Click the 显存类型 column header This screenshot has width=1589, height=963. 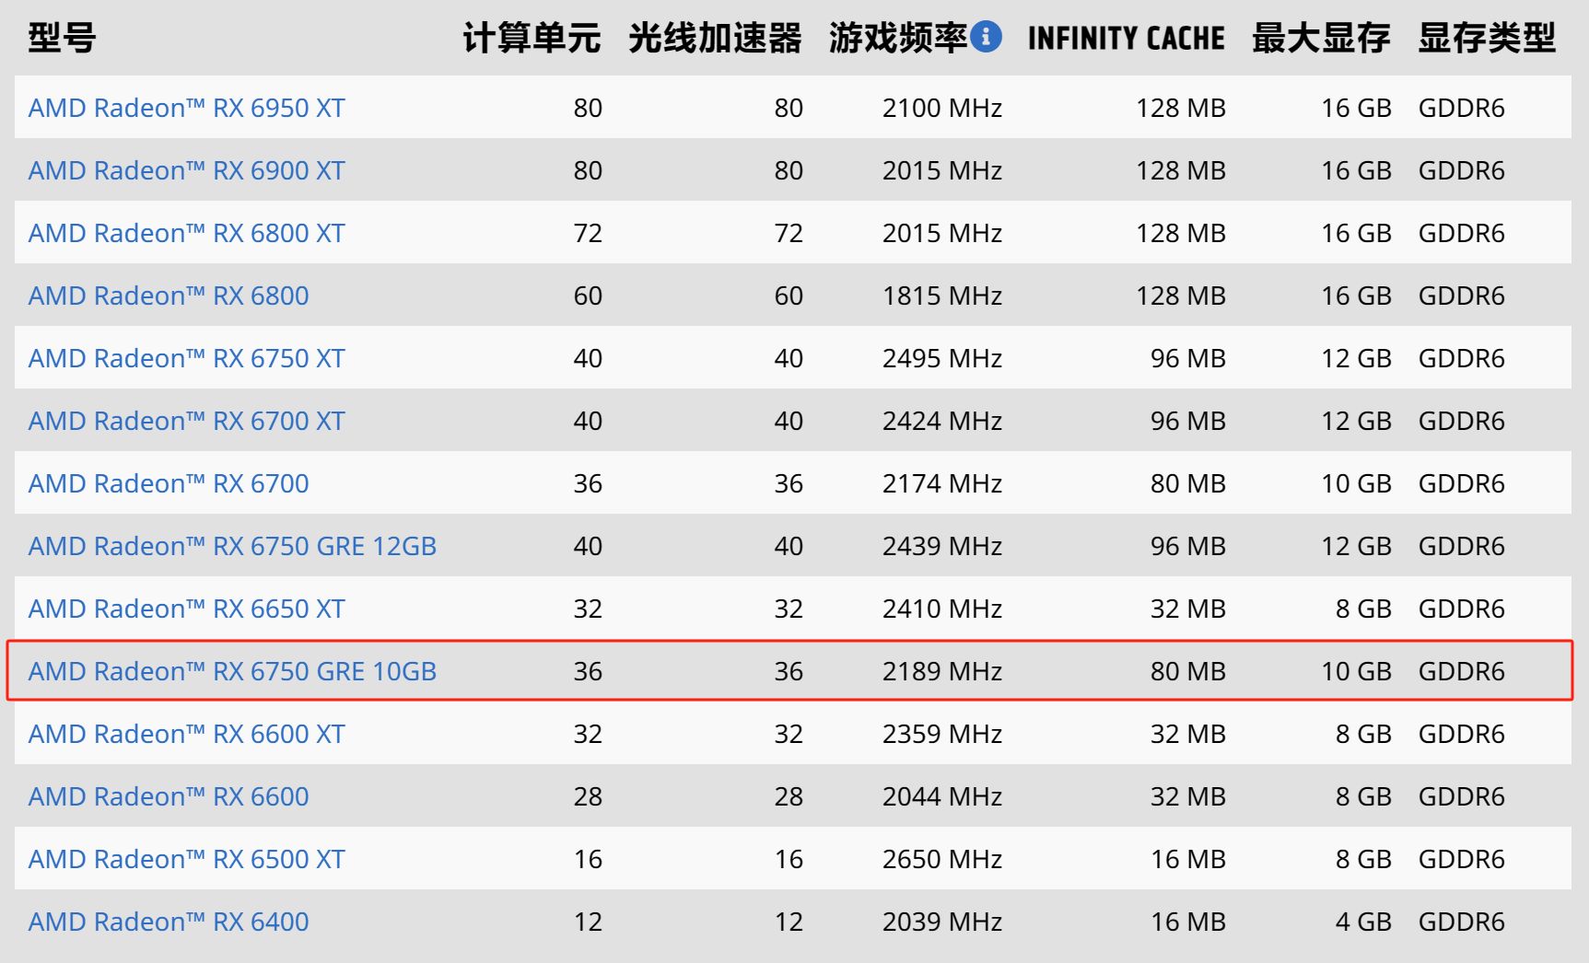tap(1487, 38)
